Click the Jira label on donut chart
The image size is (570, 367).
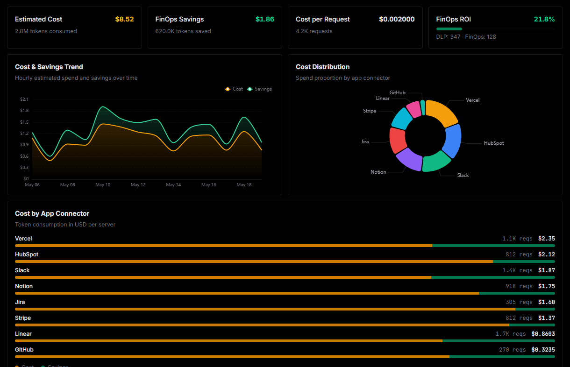pyautogui.click(x=365, y=141)
